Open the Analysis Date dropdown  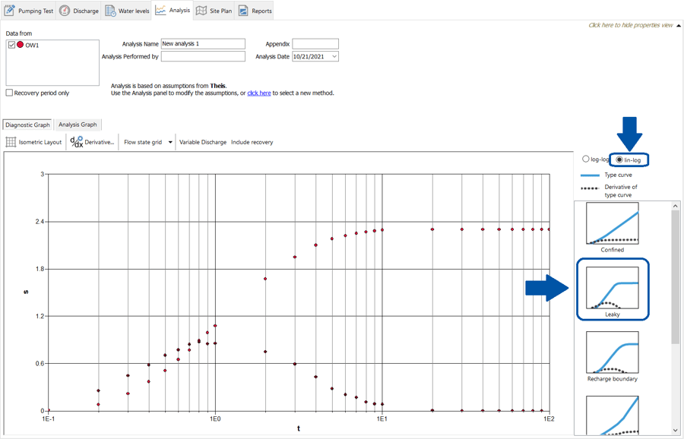334,57
